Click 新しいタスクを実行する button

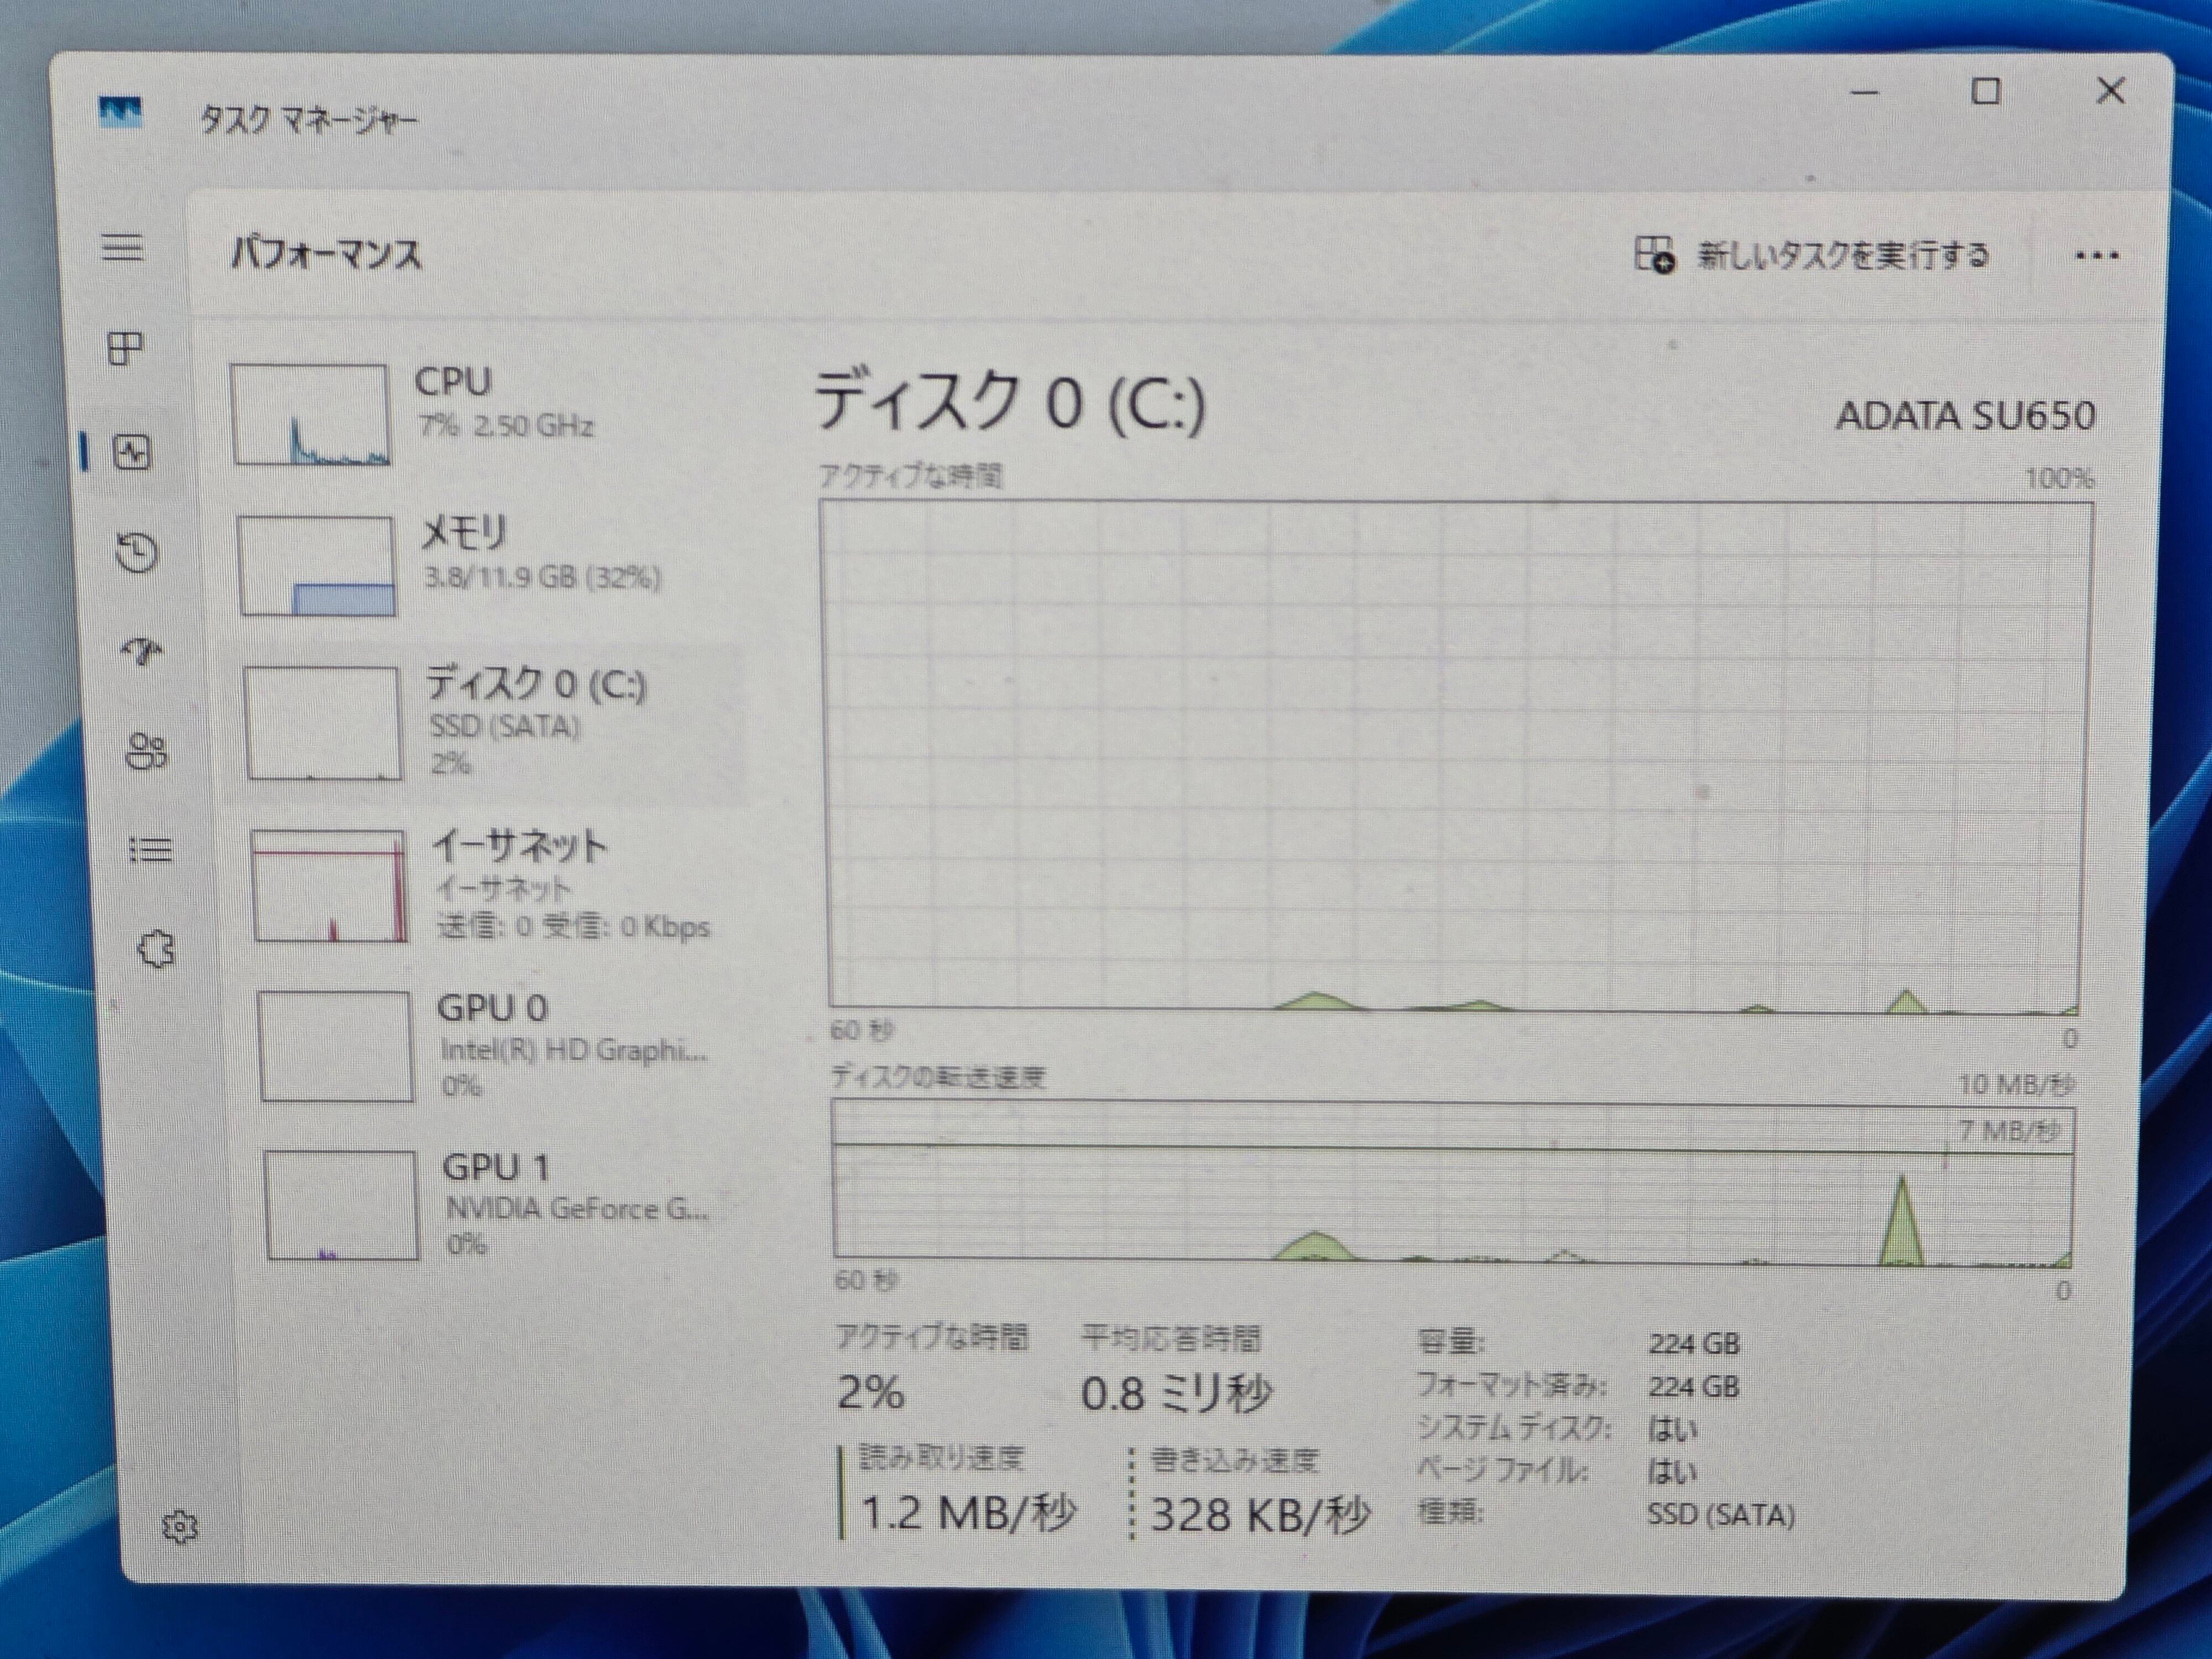(x=1812, y=255)
